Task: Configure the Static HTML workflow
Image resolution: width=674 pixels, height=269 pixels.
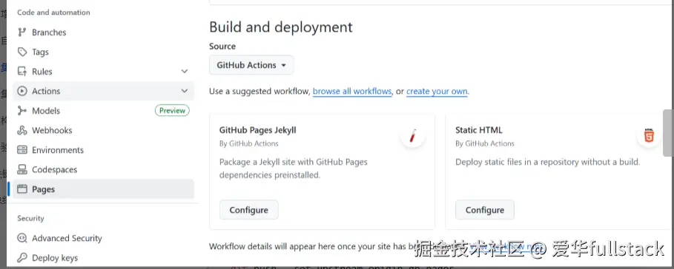Action: tap(485, 210)
